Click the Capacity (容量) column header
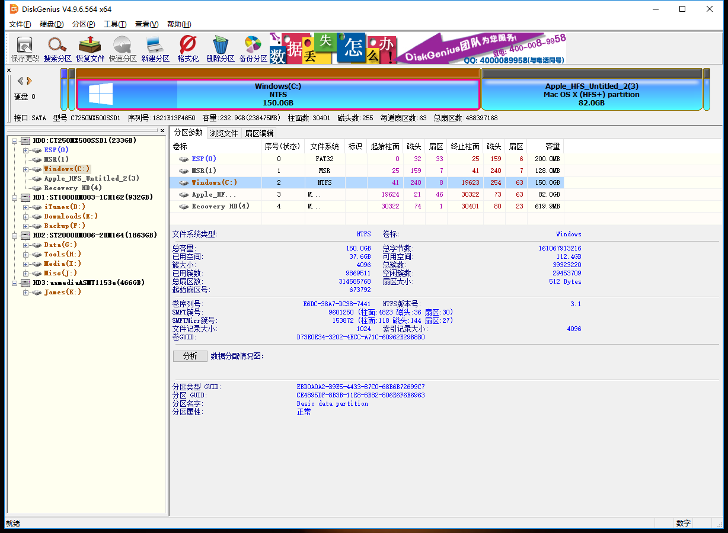 coord(545,146)
